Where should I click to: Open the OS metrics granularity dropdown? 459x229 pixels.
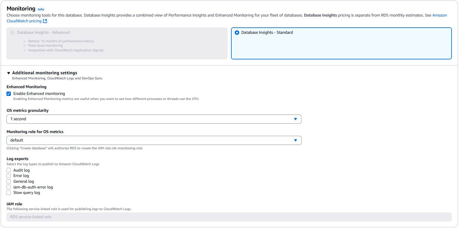click(154, 119)
